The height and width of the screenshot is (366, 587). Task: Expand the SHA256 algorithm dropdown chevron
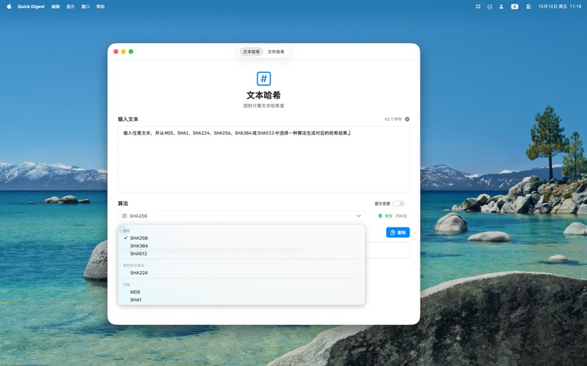pyautogui.click(x=358, y=216)
